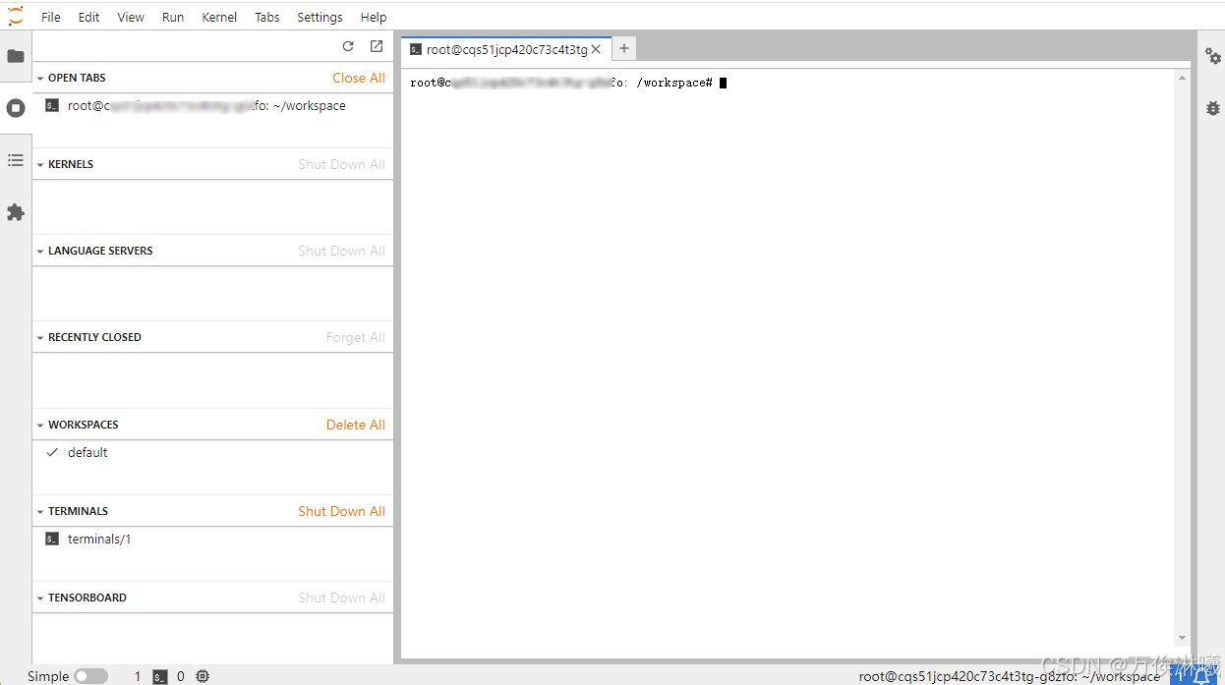Expand the TENSORBOARD section
1225x685 pixels.
click(40, 598)
